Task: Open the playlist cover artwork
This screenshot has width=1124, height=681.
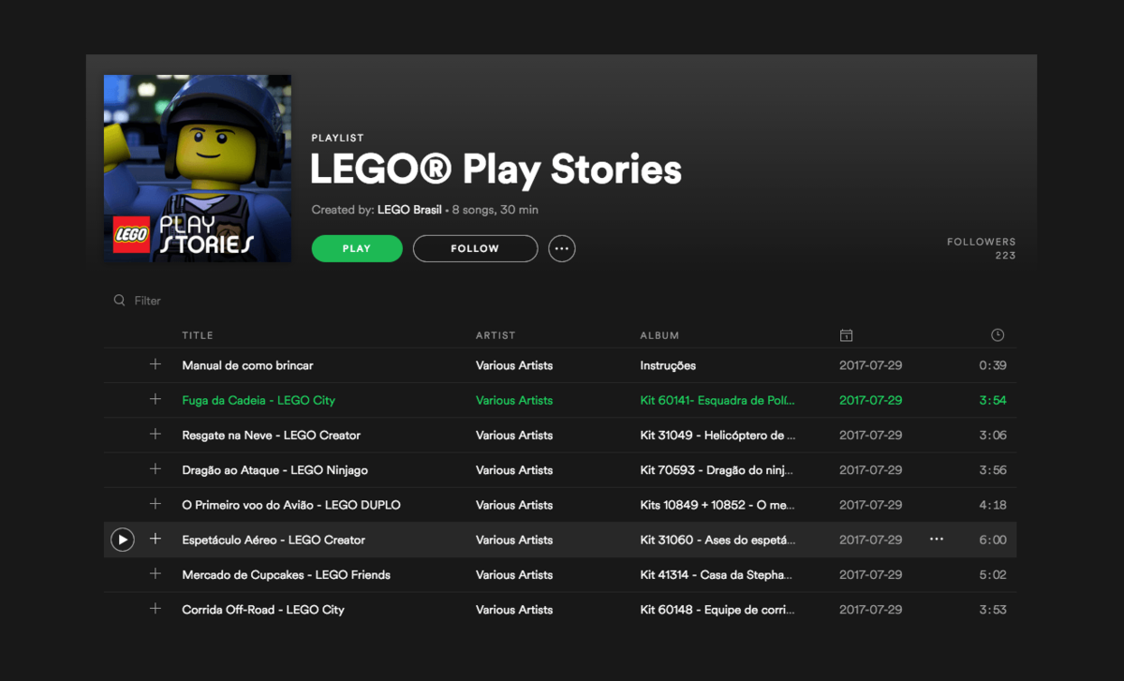Action: pyautogui.click(x=198, y=169)
